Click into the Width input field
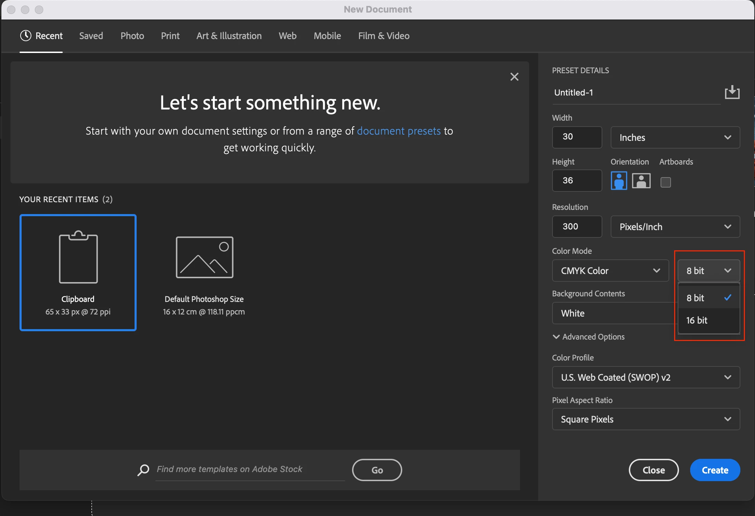 pos(577,137)
